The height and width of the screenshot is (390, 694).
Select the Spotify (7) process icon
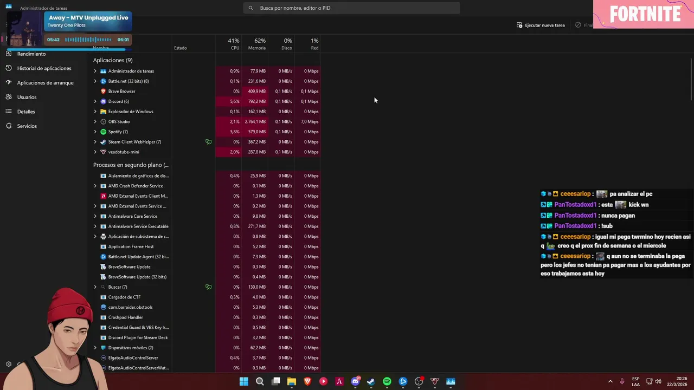104,132
